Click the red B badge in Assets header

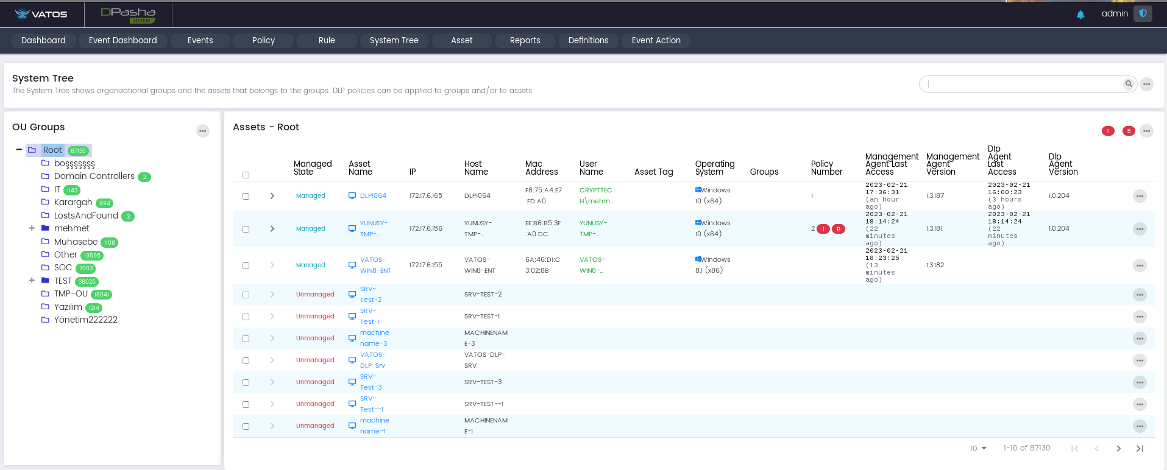(1129, 131)
